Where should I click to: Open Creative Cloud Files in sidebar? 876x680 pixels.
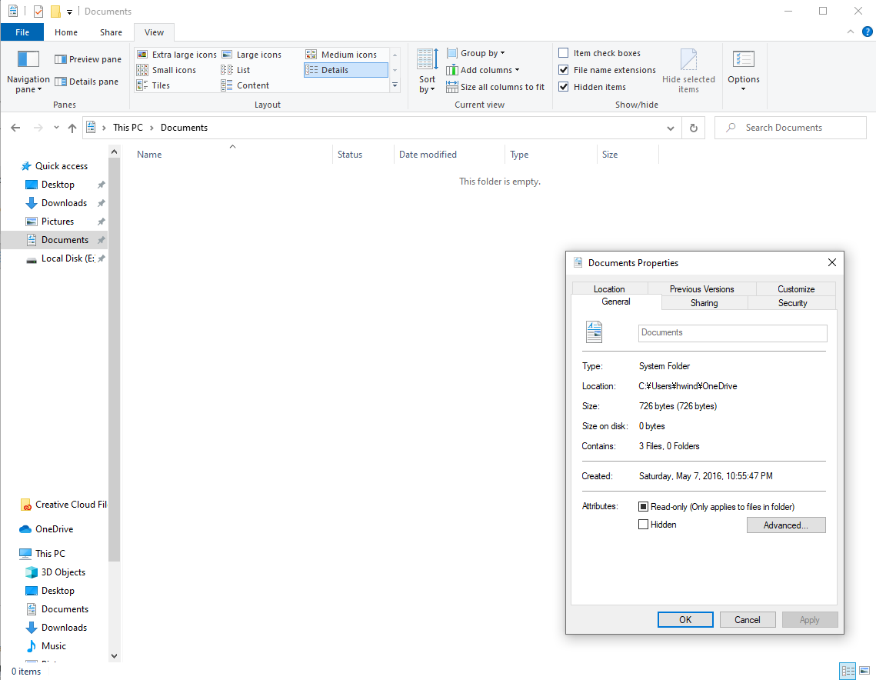63,505
